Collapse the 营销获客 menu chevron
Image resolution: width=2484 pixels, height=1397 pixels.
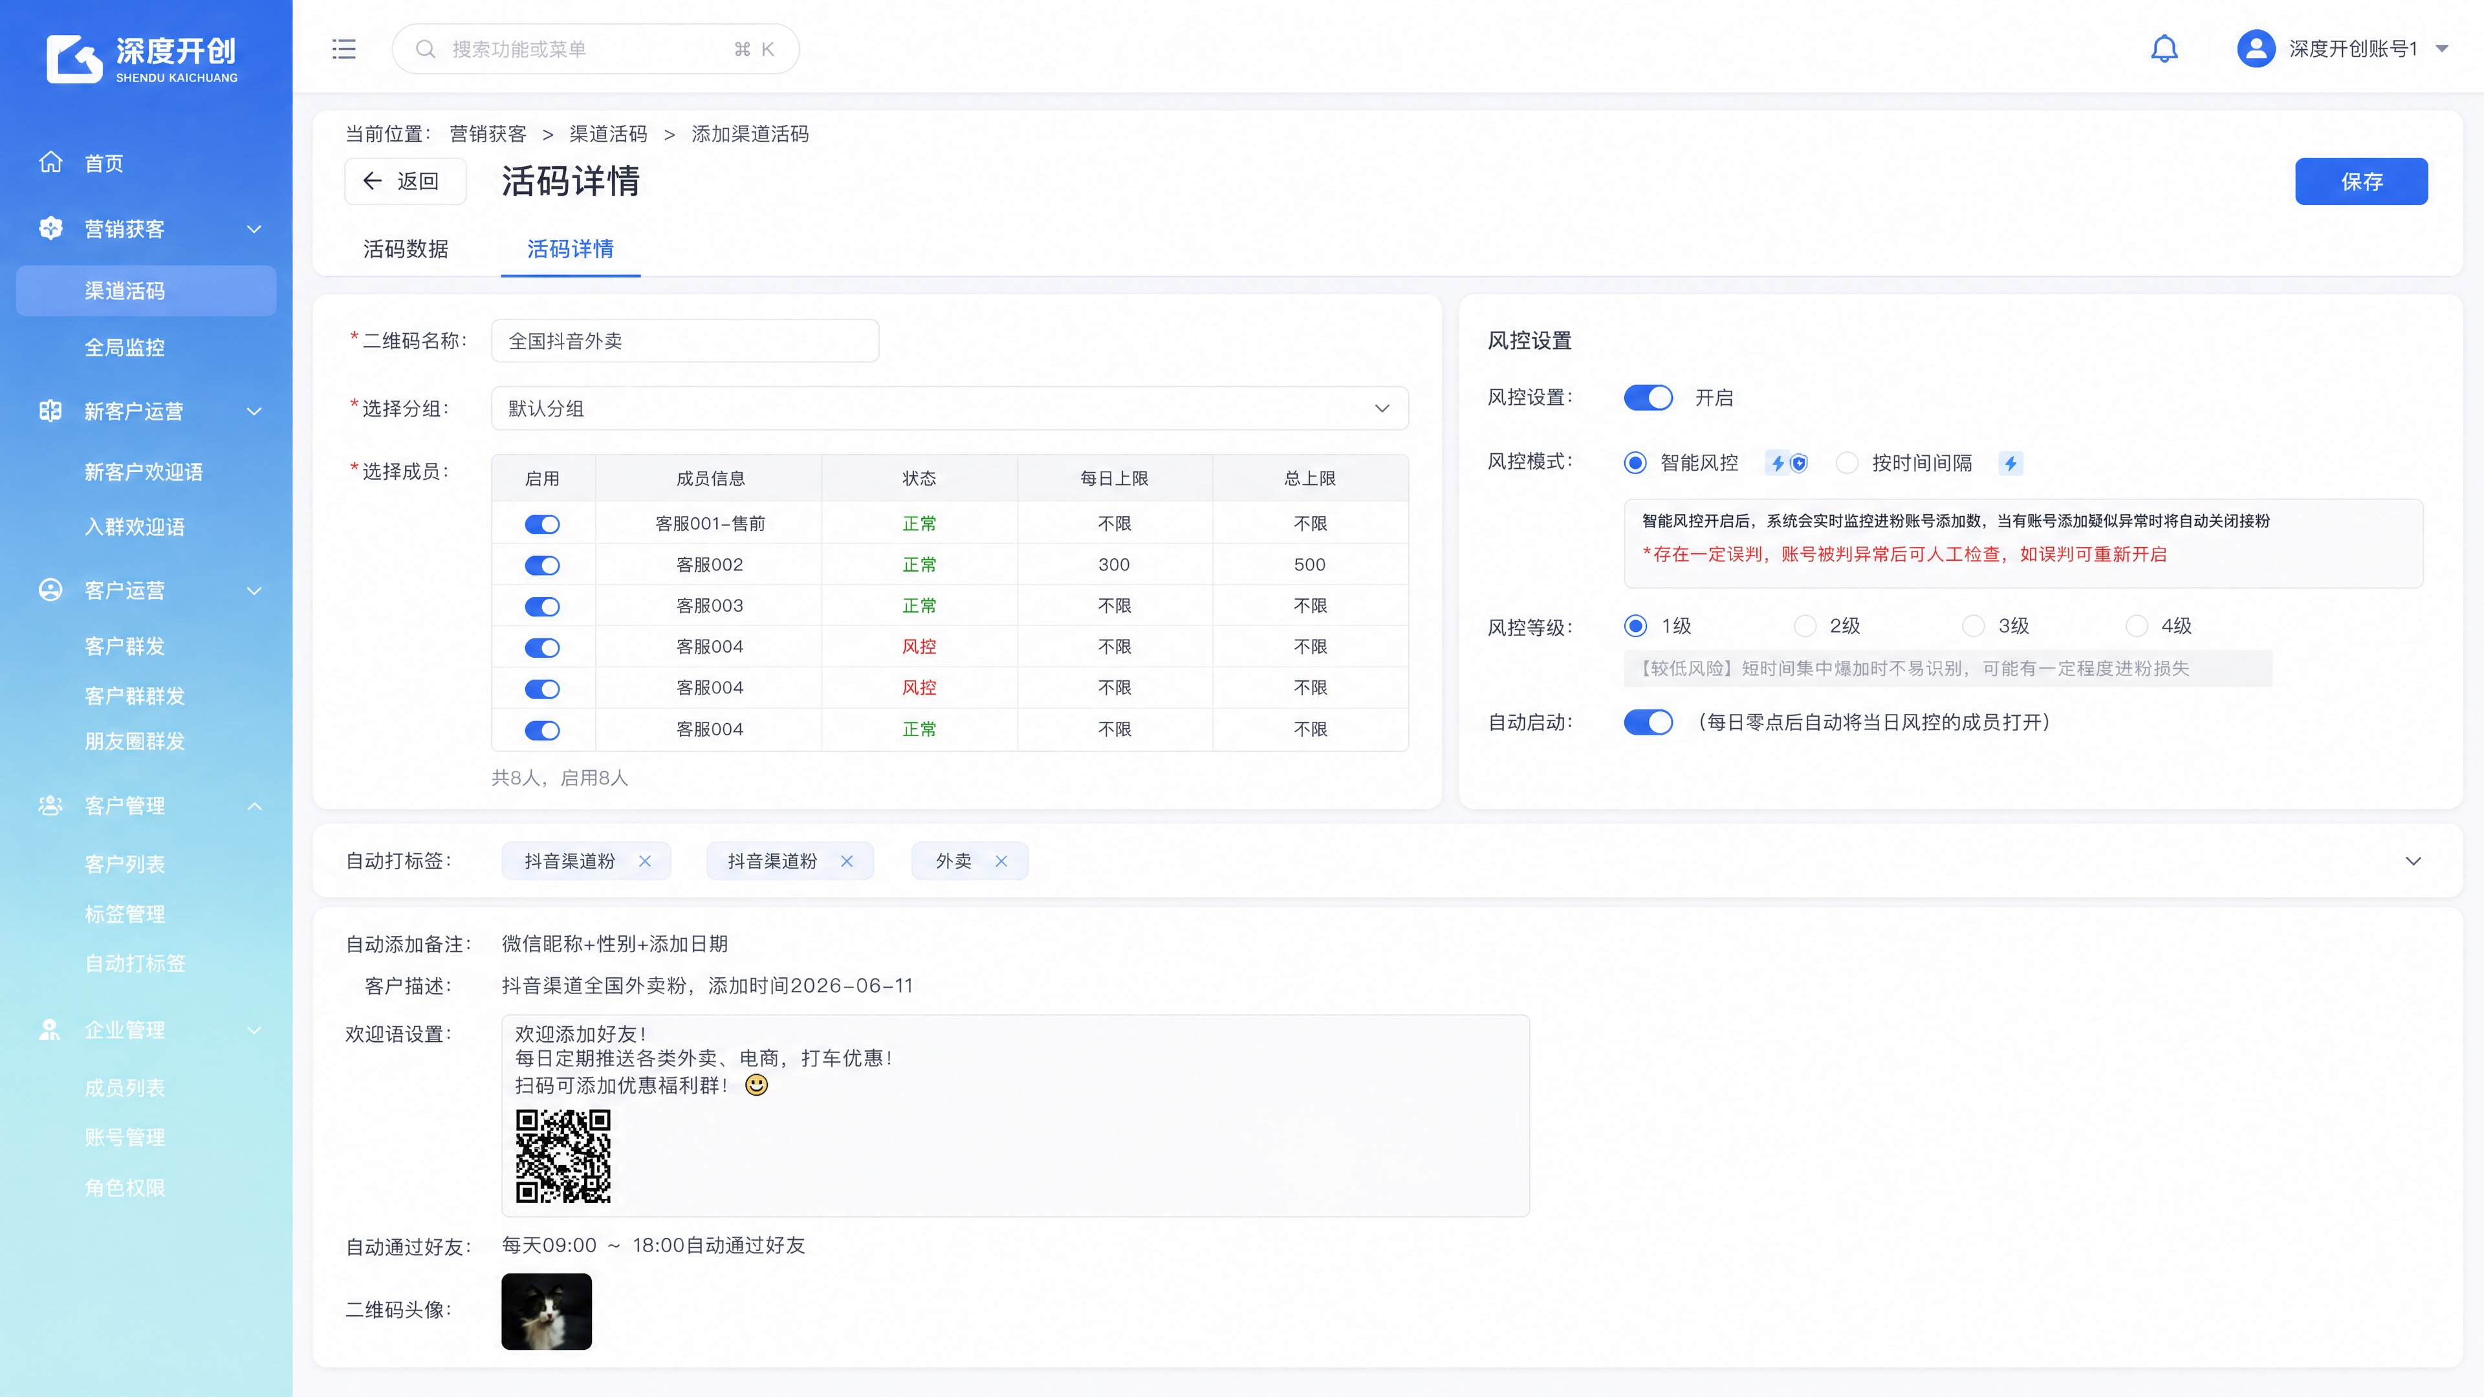pyautogui.click(x=255, y=230)
